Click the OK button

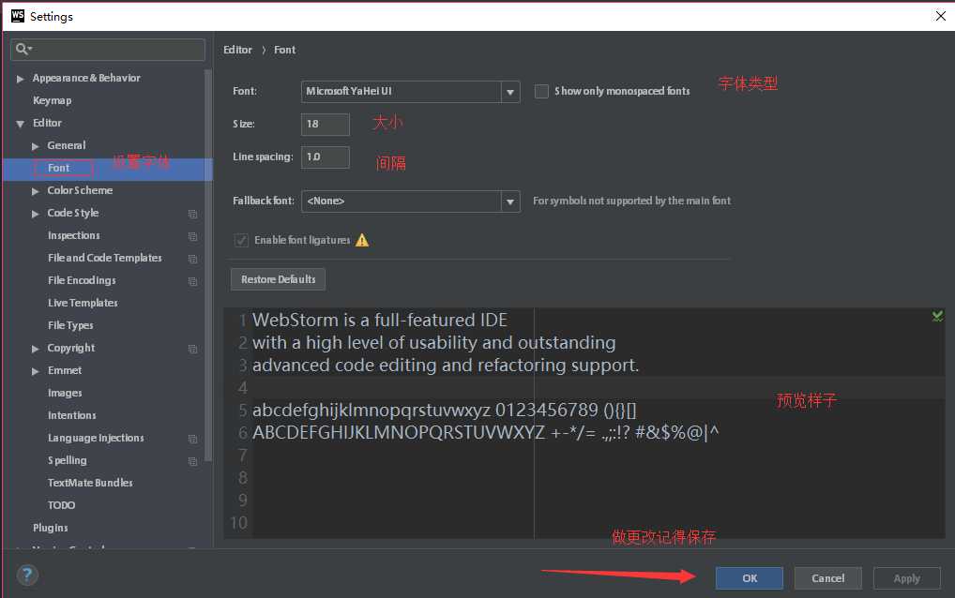[750, 578]
